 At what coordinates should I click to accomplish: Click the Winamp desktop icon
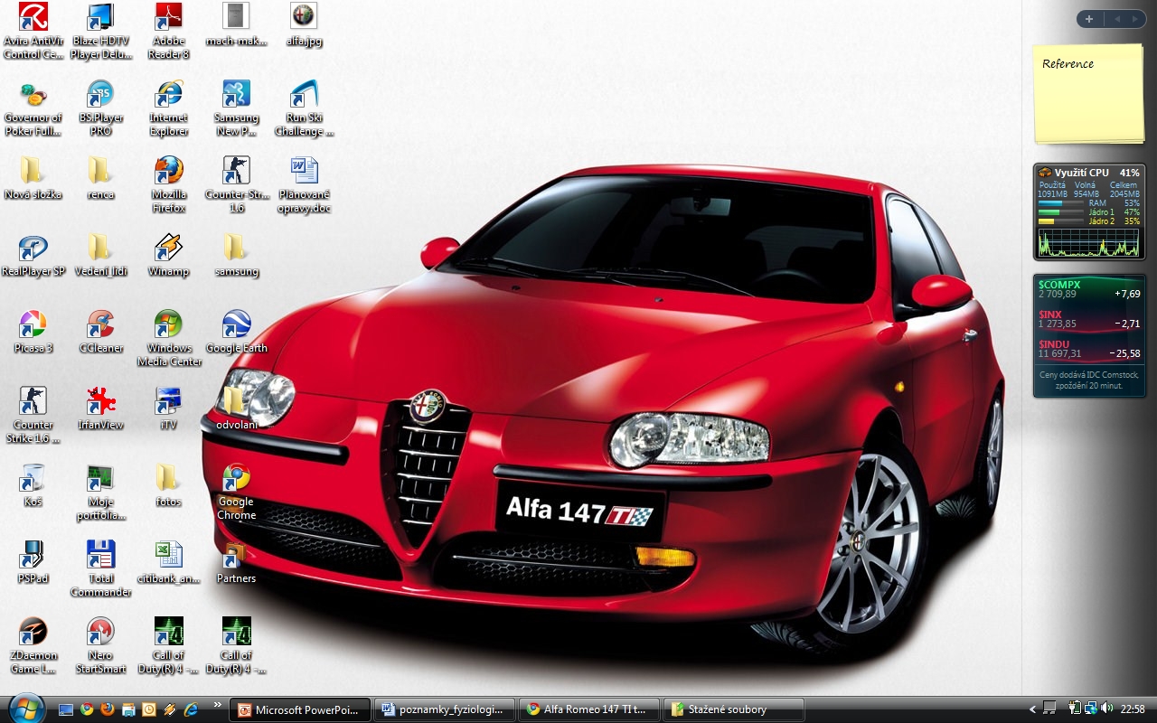click(168, 248)
